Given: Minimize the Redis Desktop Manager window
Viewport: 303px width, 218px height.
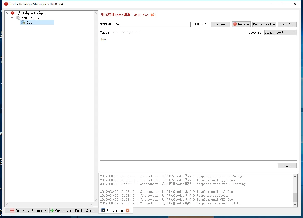Looking at the screenshot, I should tap(271, 4).
